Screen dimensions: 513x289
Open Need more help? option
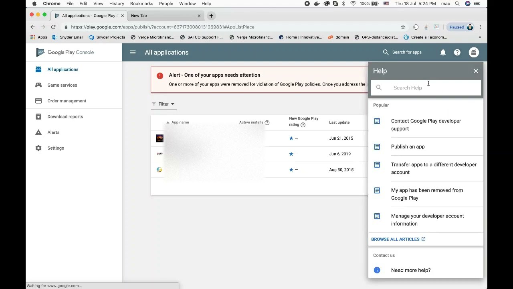(410, 270)
